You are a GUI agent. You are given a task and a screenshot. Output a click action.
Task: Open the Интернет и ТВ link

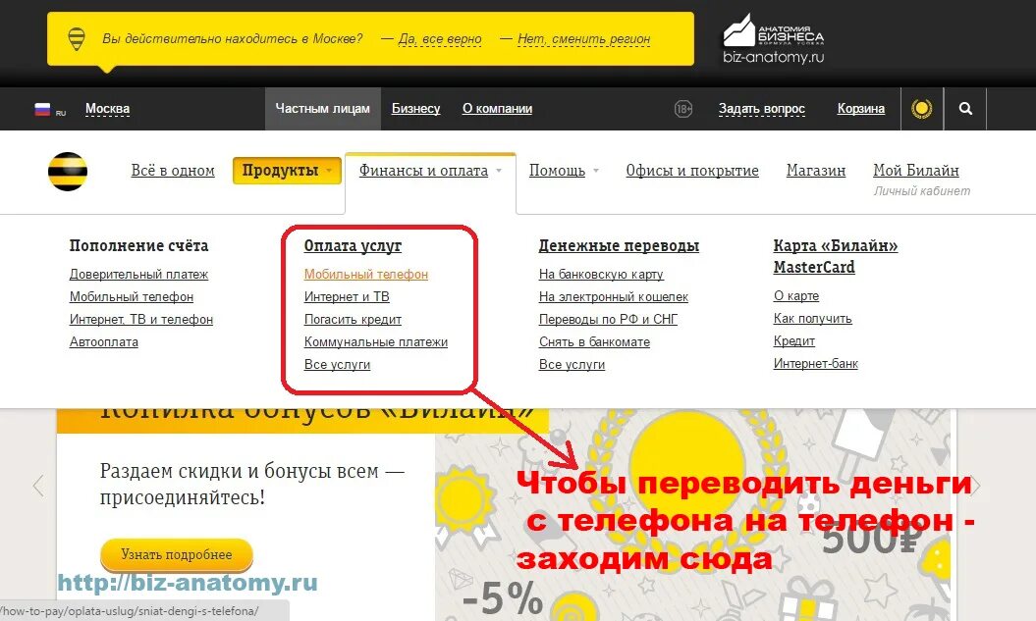coord(347,297)
